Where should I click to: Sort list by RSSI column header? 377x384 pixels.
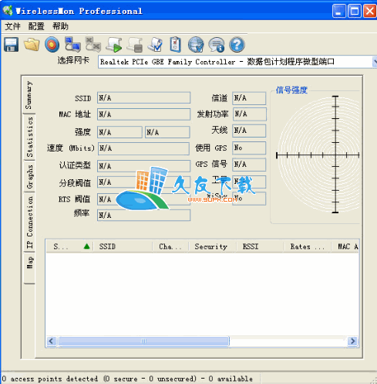click(x=260, y=246)
